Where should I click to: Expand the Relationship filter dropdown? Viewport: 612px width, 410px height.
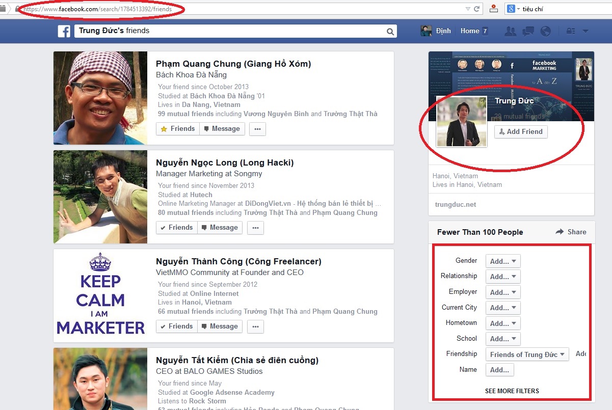(503, 277)
